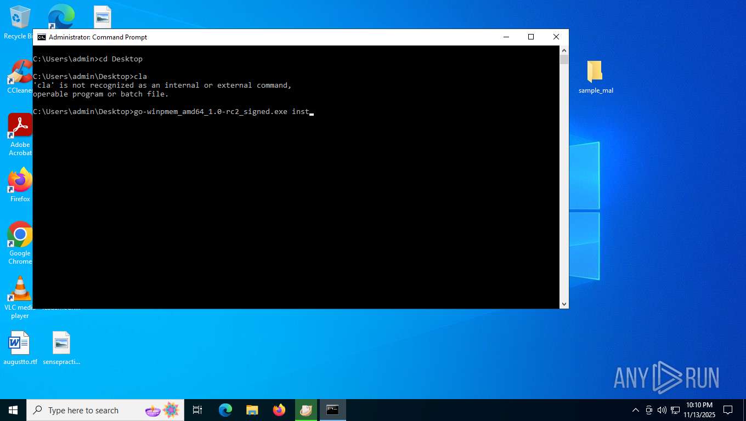The height and width of the screenshot is (421, 746).
Task: Click the Command Prompt scrollbar down arrow
Action: (x=564, y=304)
